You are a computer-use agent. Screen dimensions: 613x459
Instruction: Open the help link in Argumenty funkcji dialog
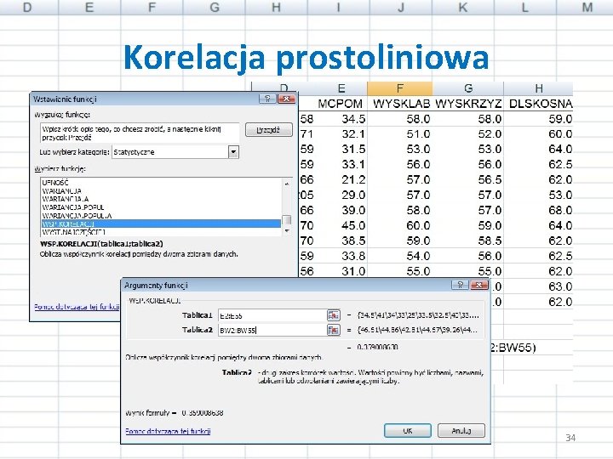[168, 431]
